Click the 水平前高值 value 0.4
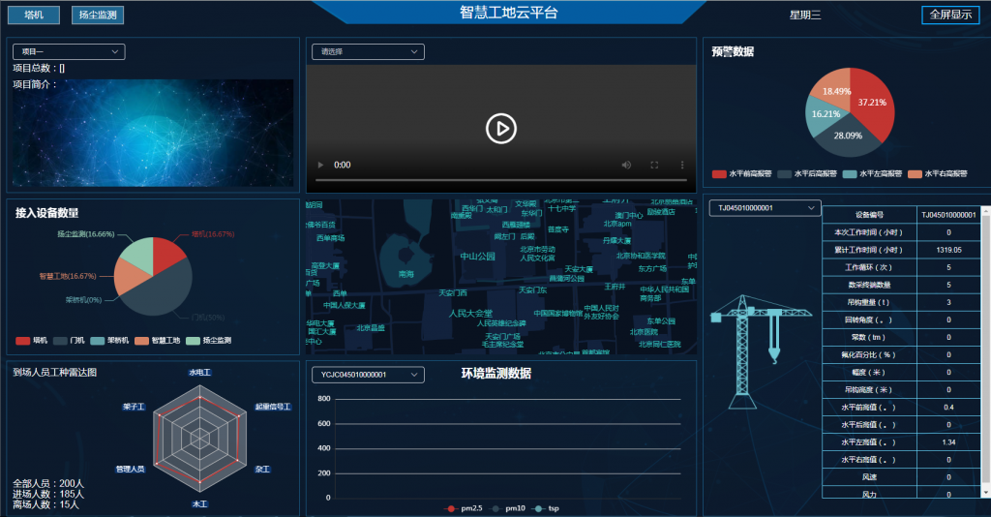This screenshot has height=517, width=991. [948, 407]
